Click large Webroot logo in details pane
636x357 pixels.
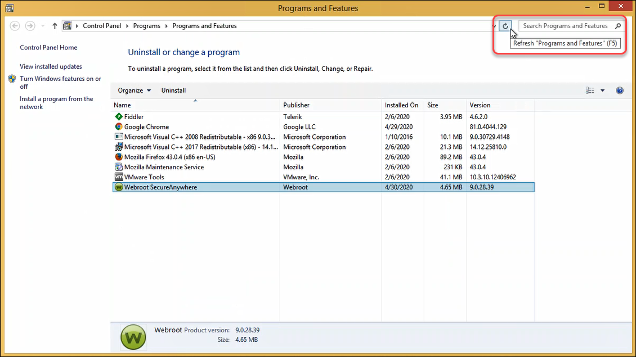(x=133, y=337)
